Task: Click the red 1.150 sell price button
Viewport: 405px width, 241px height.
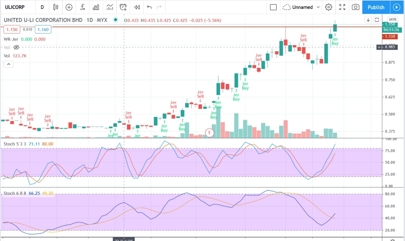Action: click(12, 30)
